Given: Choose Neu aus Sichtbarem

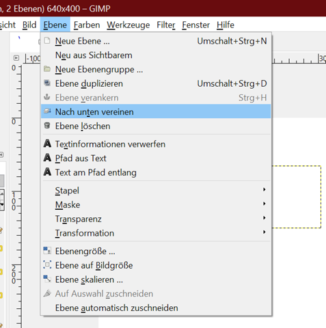Looking at the screenshot, I should pos(156,55).
